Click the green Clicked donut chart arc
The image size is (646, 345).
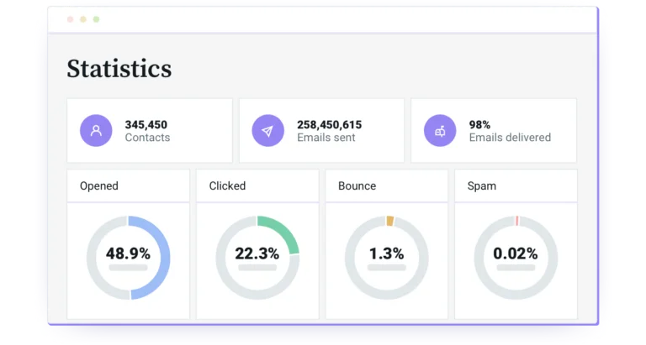point(285,233)
